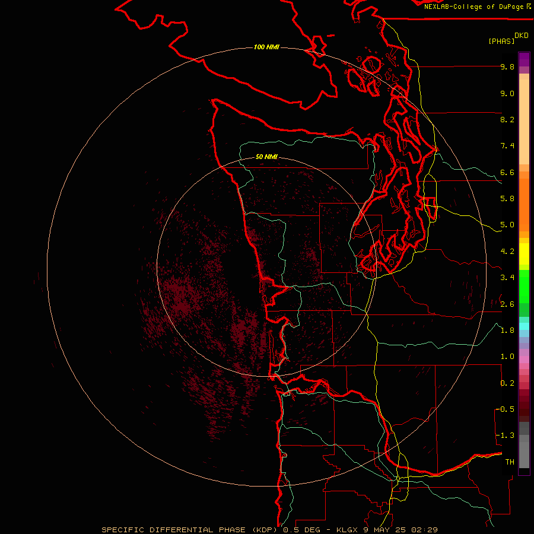
Task: Click the 1.8 value on color scale
Action: pos(507,330)
